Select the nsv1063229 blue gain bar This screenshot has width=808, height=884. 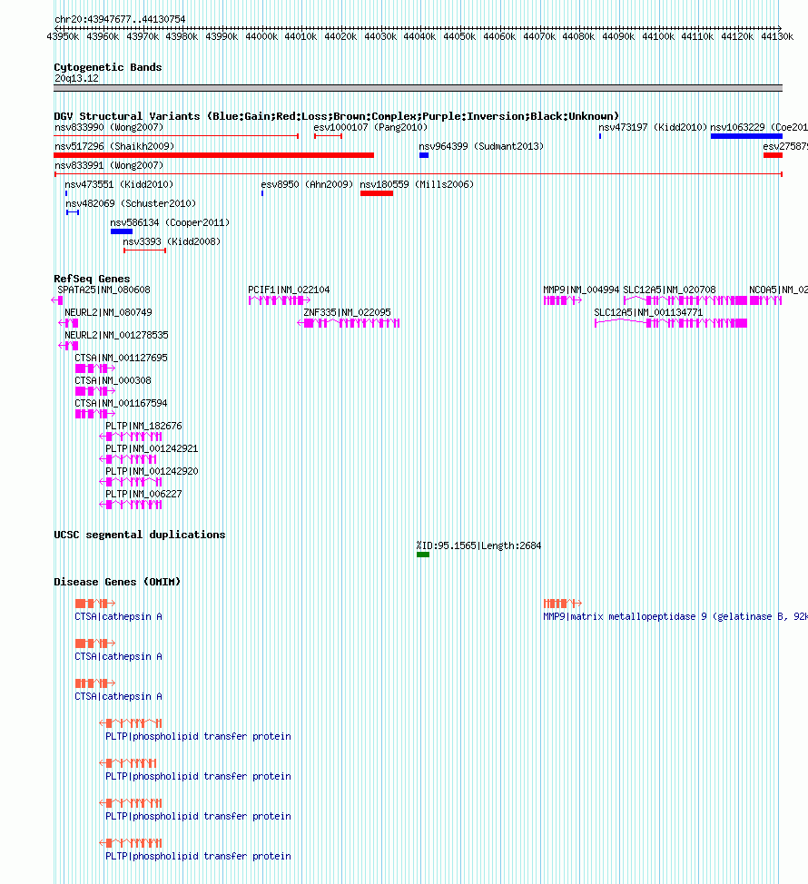coord(746,136)
